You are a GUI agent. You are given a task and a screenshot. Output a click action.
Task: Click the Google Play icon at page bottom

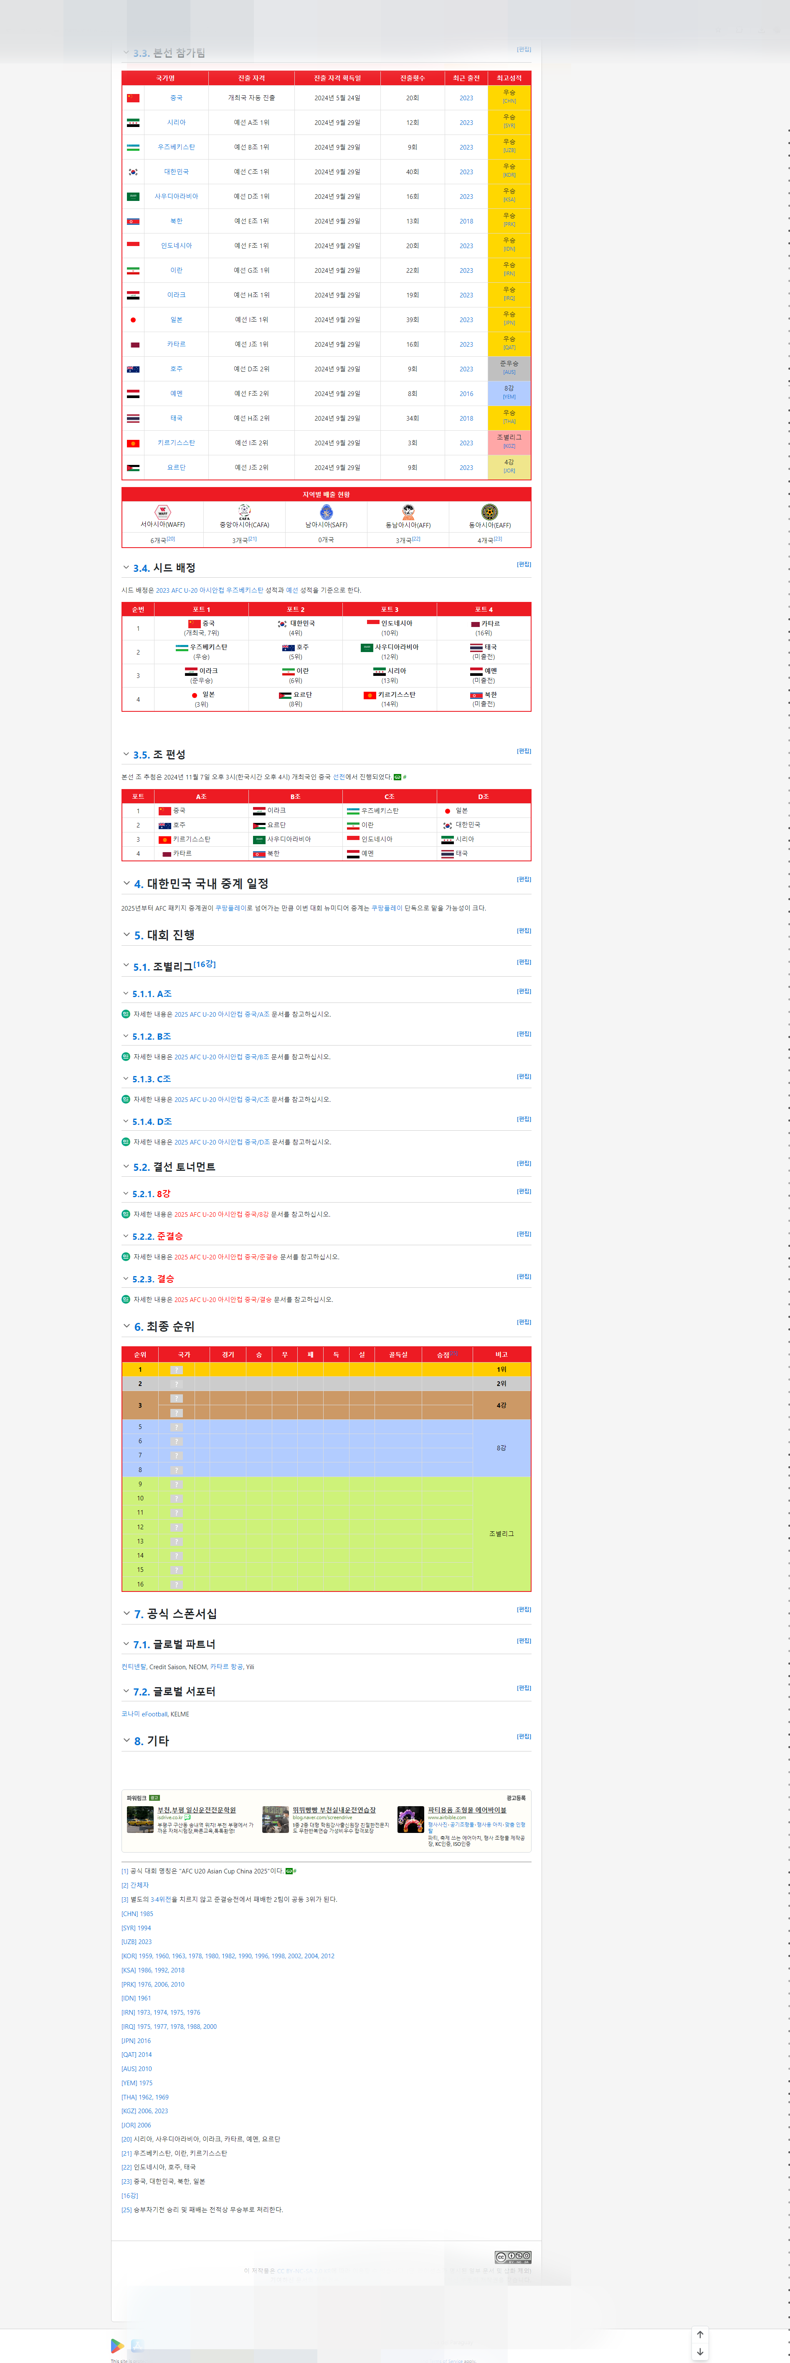click(x=117, y=2346)
